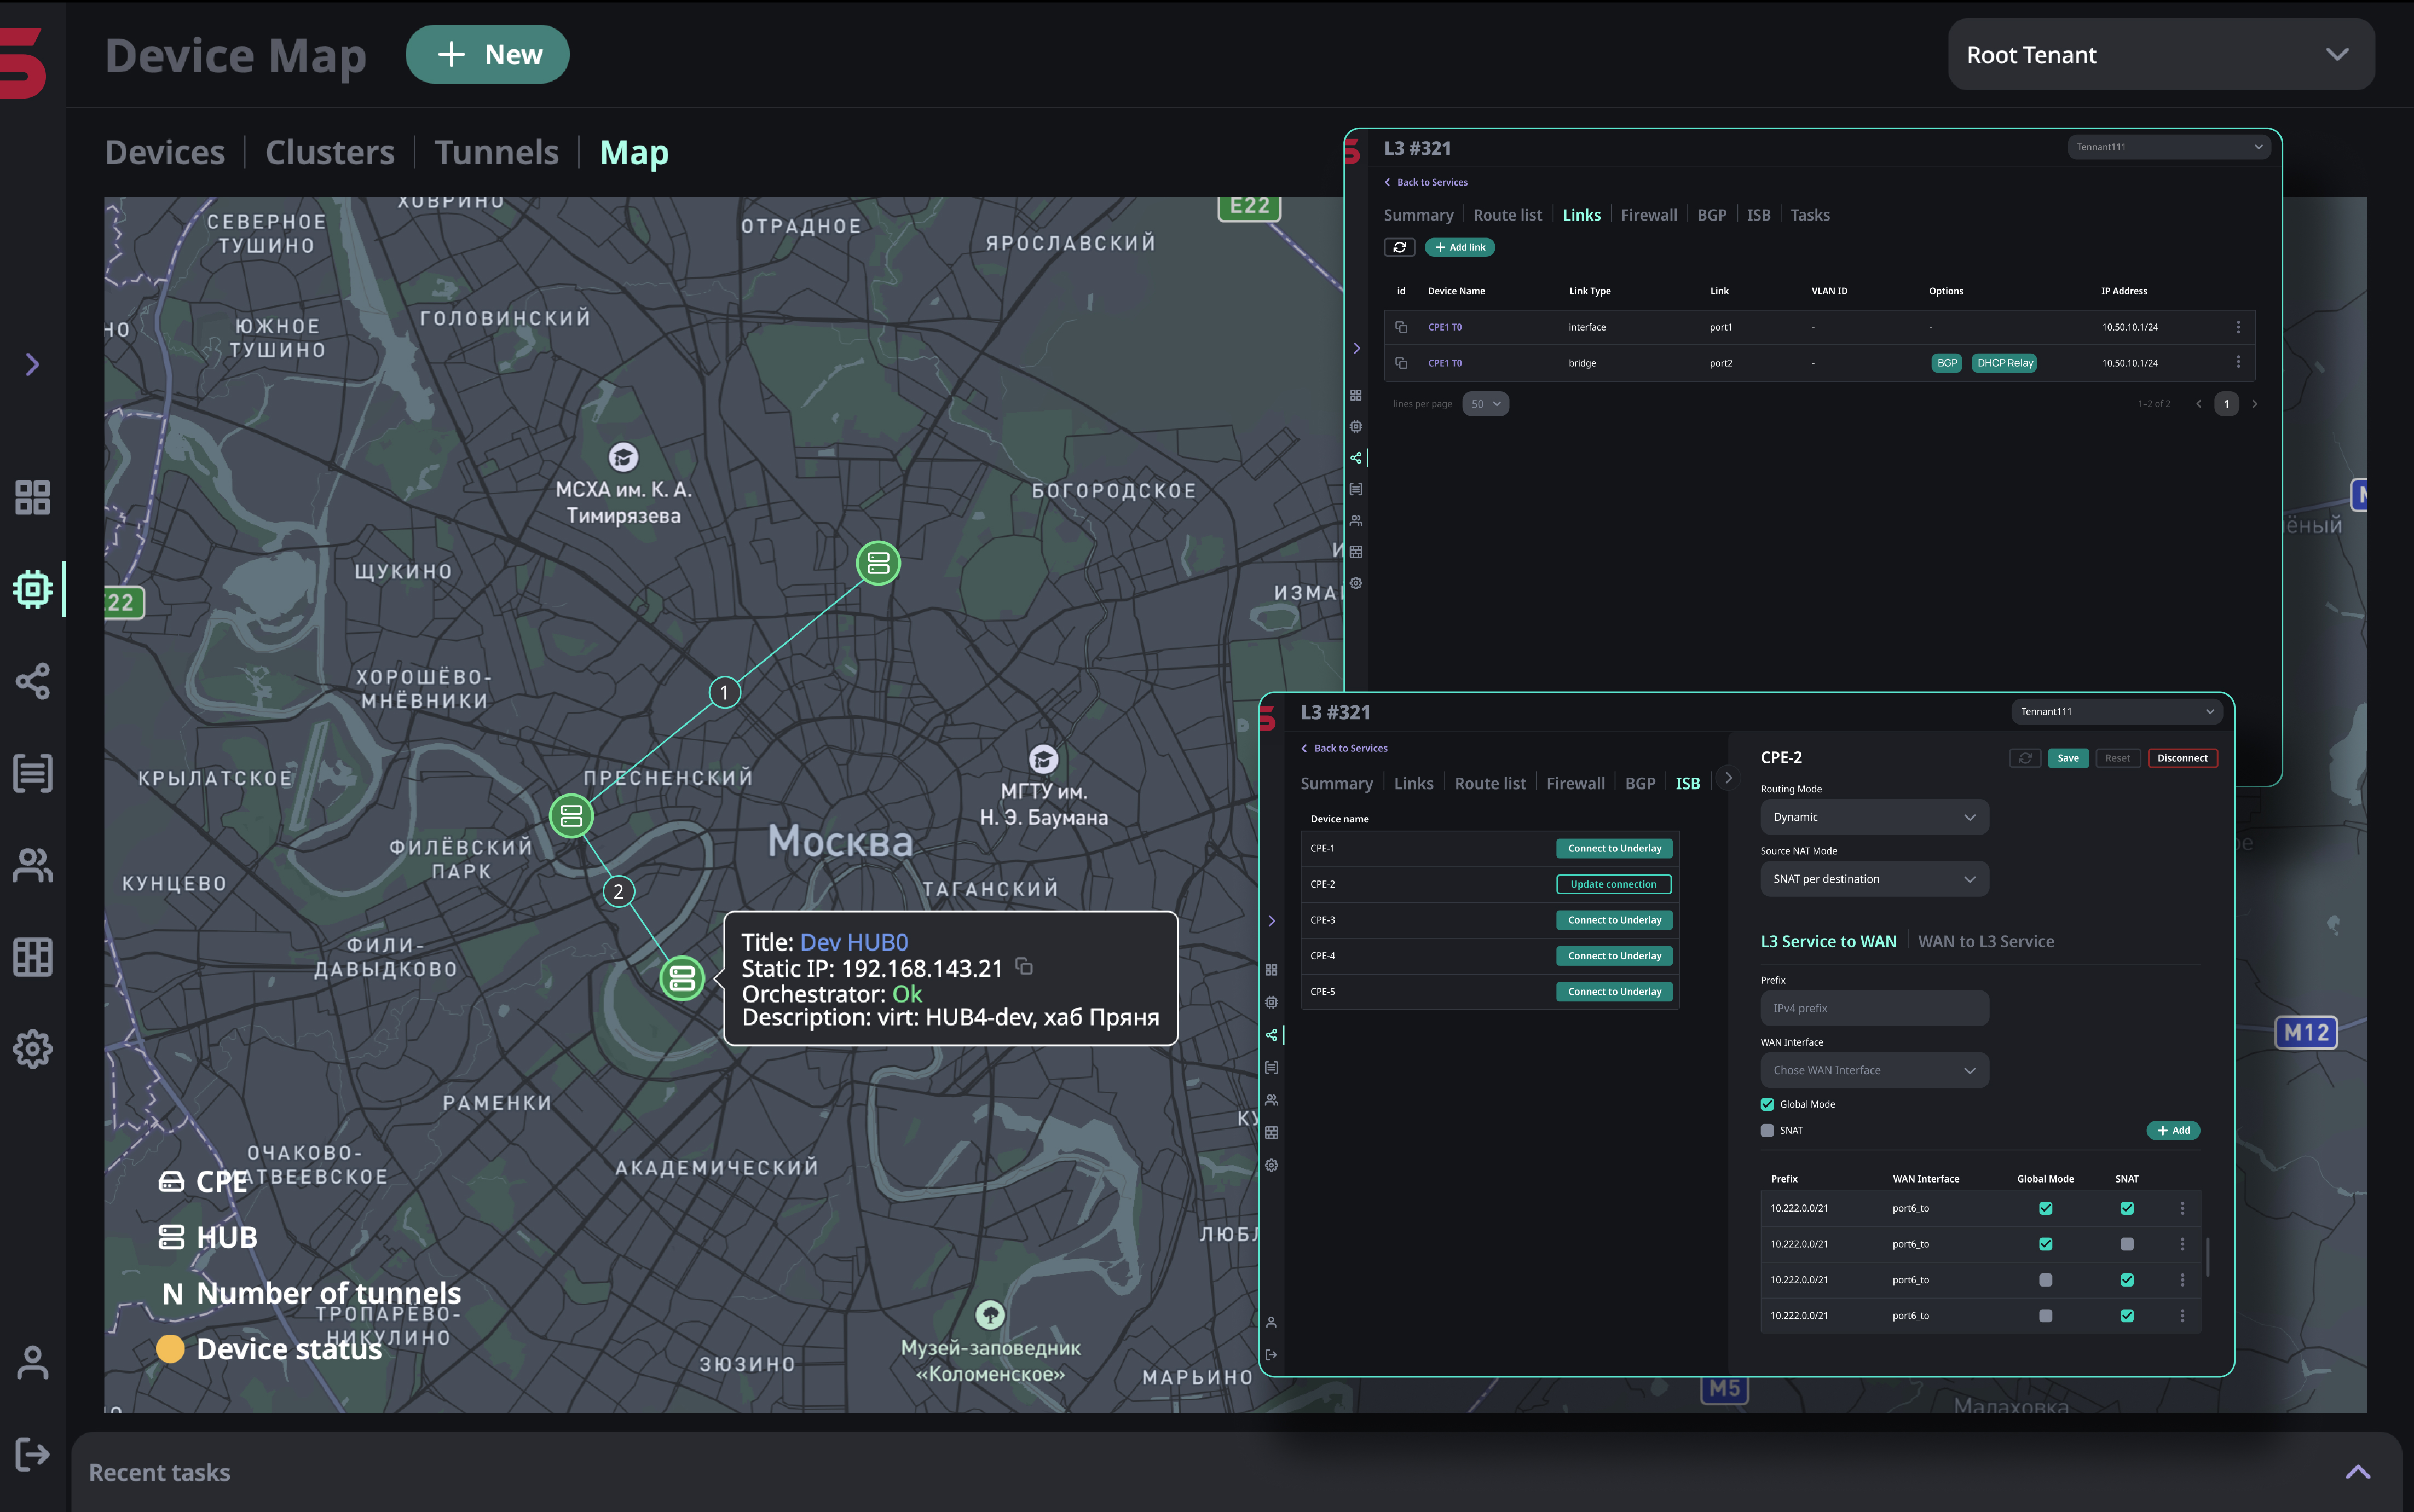Screen dimensions: 2414x1512
Task: Click the refresh icon beside Add link
Action: coord(1399,247)
